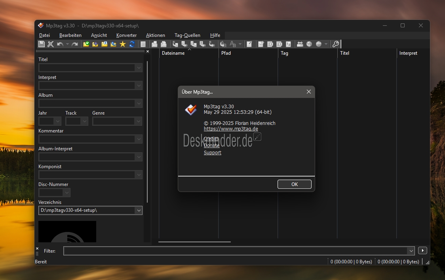Sort by the Tag column header
The height and width of the screenshot is (280, 445).
(307, 53)
